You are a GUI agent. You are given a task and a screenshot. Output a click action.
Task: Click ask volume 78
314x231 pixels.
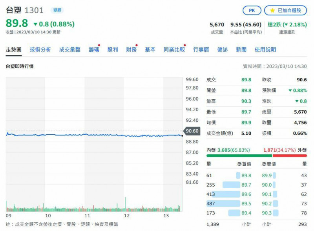(x=304, y=213)
